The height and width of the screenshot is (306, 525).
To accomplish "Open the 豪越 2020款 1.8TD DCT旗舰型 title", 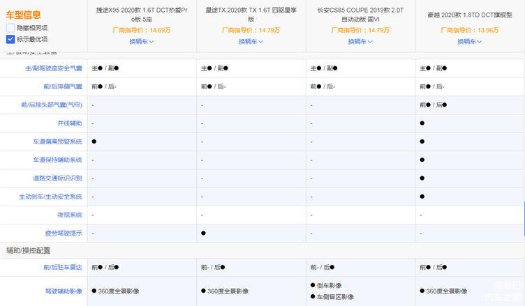I will point(469,15).
